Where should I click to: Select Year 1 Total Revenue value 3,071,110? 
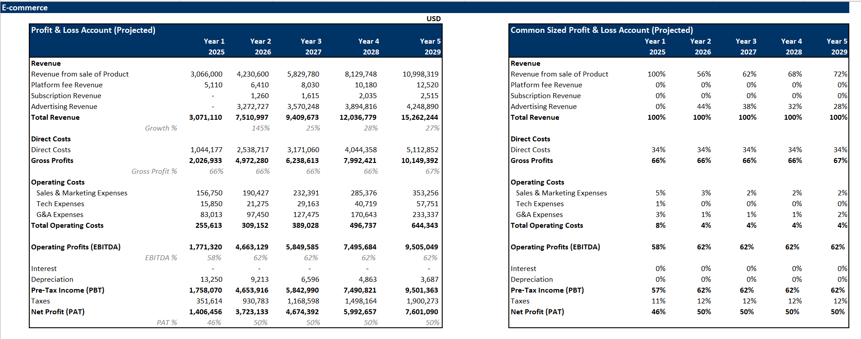click(205, 118)
